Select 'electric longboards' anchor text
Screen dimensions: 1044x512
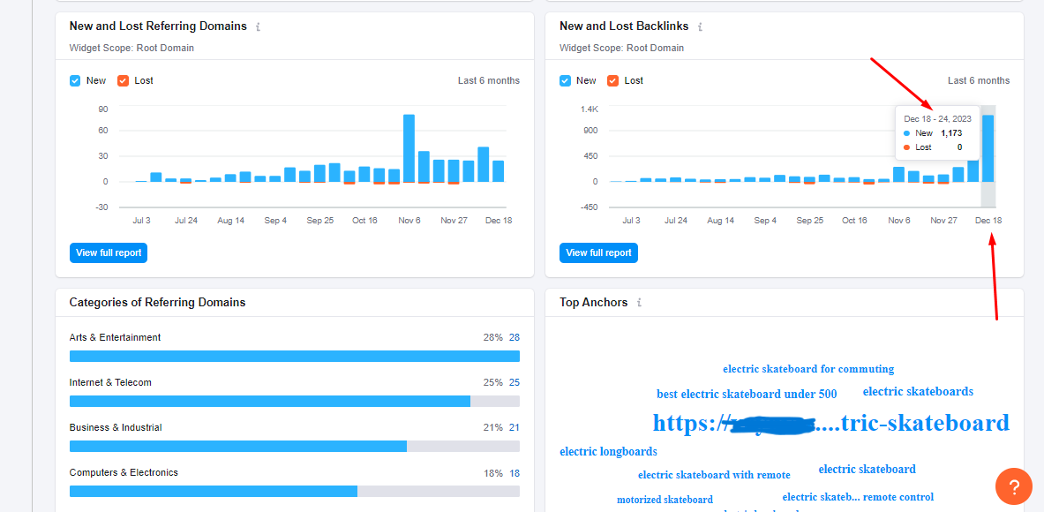[608, 451]
